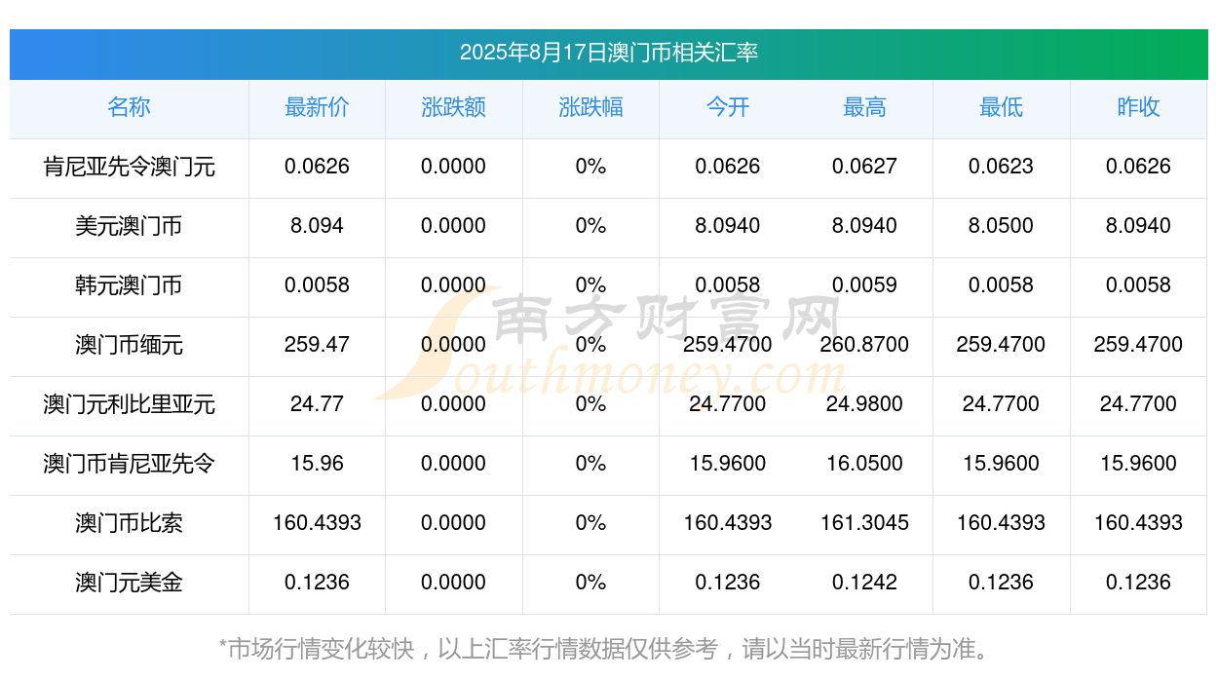
Task: Click the high value 0.0627
Action: pyautogui.click(x=864, y=167)
